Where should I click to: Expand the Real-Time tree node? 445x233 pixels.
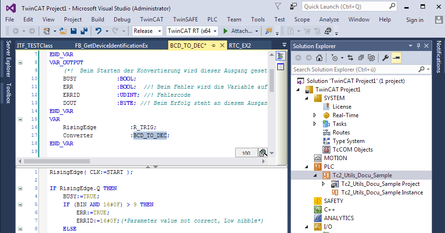tap(315, 115)
